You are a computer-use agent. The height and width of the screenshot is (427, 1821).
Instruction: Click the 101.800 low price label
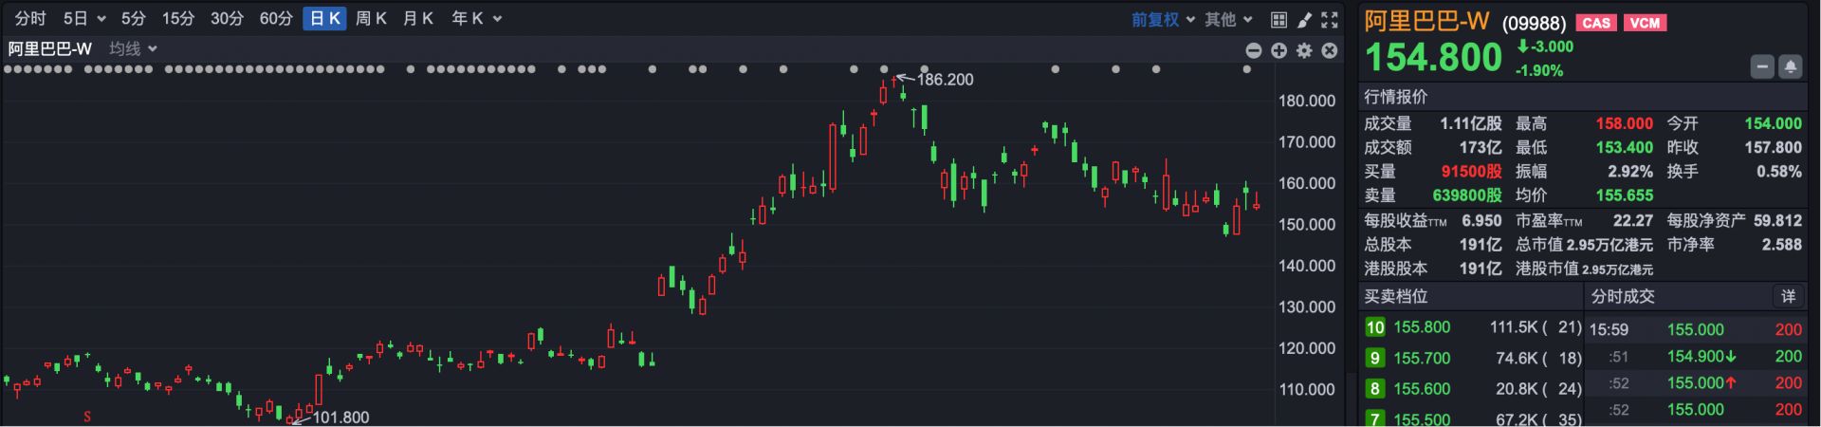click(x=340, y=417)
